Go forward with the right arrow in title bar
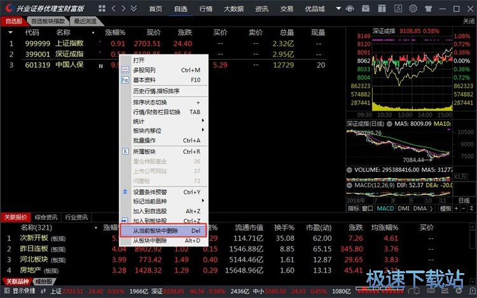The height and width of the screenshot is (298, 477). pyautogui.click(x=123, y=8)
